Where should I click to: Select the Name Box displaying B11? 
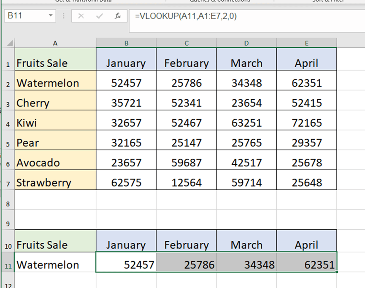pyautogui.click(x=23, y=16)
